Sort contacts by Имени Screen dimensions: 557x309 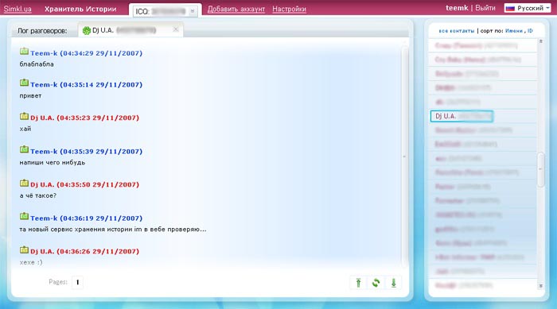pyautogui.click(x=514, y=31)
